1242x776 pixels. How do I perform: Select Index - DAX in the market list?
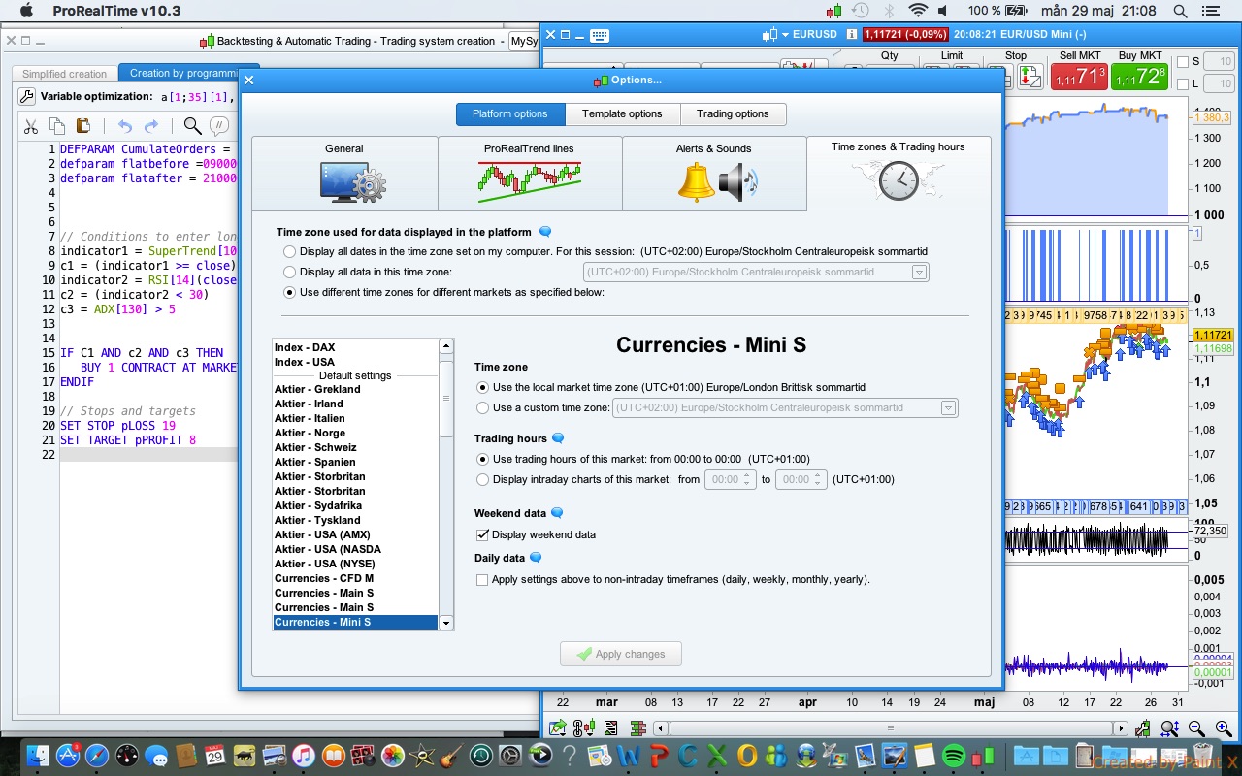[356, 347]
